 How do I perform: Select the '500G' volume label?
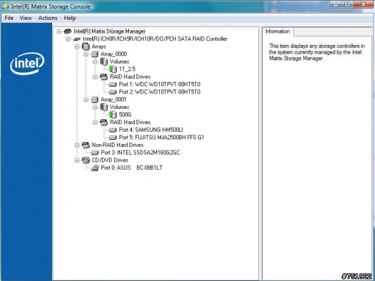pyautogui.click(x=125, y=115)
